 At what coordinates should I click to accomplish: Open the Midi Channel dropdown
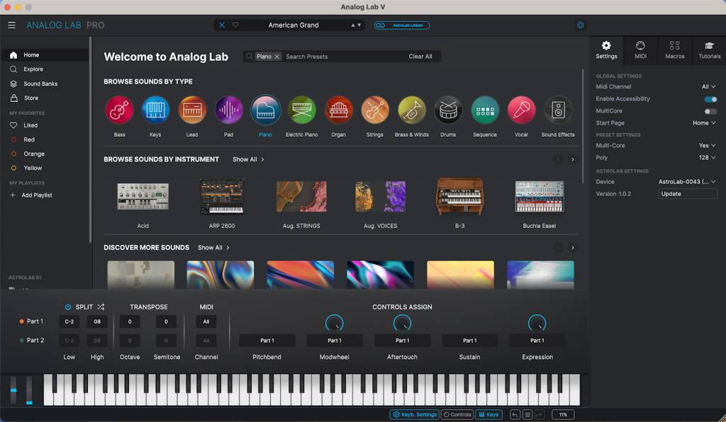point(708,86)
